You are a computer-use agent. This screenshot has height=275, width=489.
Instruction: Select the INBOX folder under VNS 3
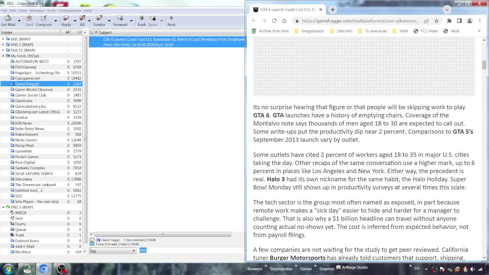41,213
